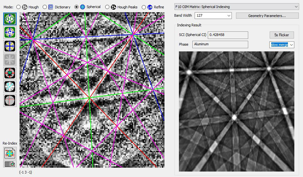This screenshot has height=177, width=303.
Task: Click the green GO indexing button
Action: pos(10,19)
